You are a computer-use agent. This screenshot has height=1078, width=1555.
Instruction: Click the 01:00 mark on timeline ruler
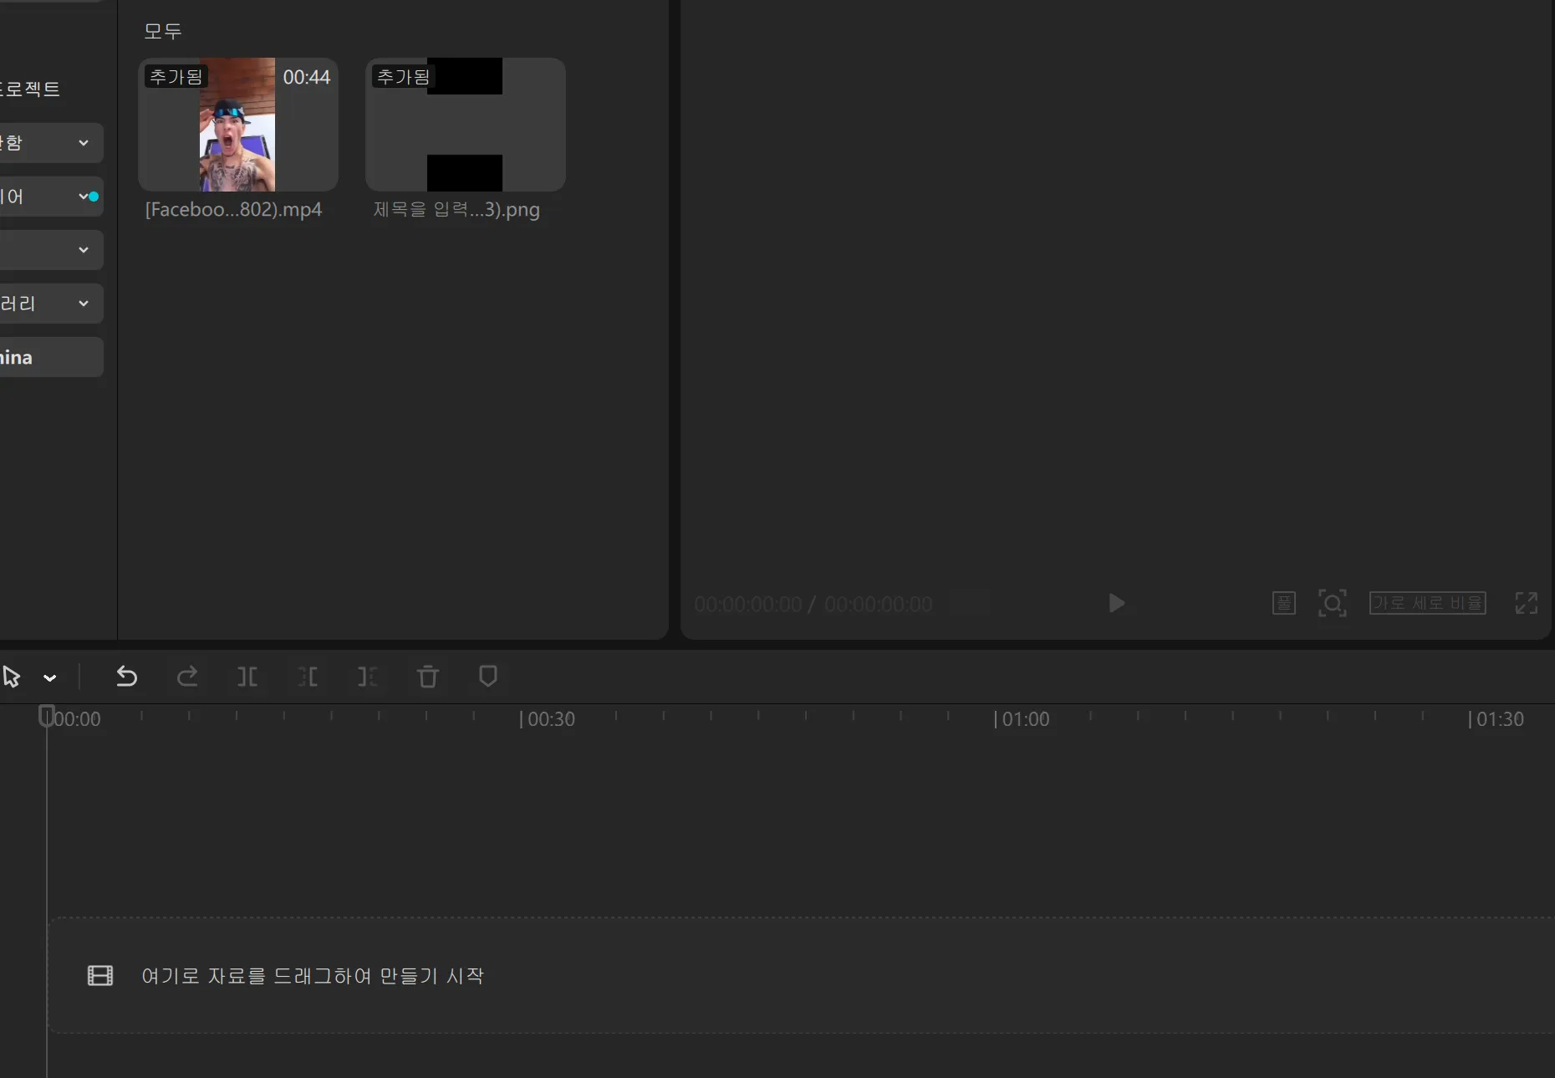(x=1022, y=719)
